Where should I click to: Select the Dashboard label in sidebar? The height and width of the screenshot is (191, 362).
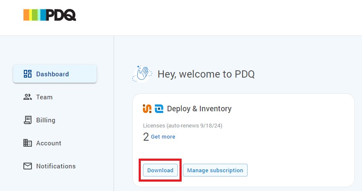point(52,74)
